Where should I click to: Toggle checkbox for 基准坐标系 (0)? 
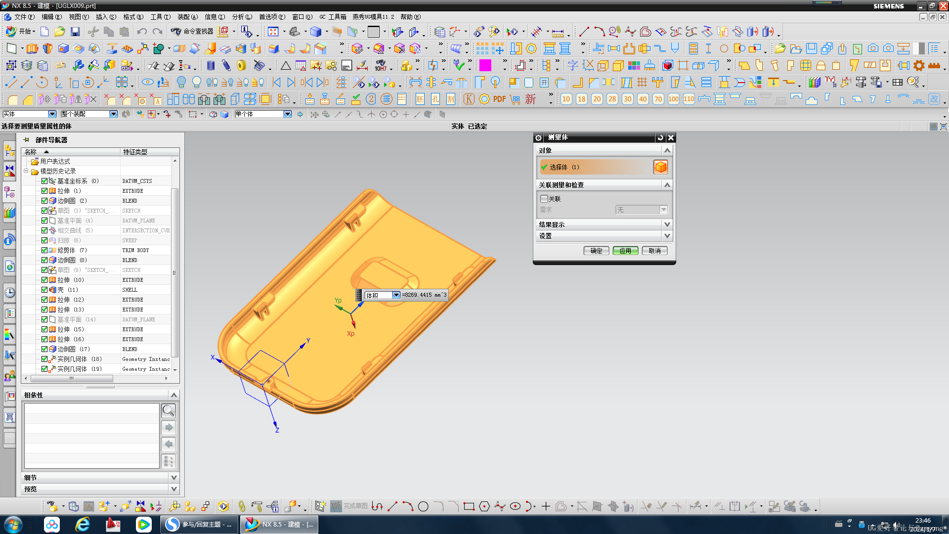click(x=44, y=181)
